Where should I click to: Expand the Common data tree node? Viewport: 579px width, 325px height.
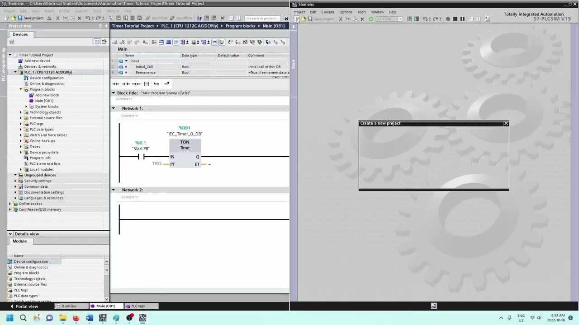click(x=15, y=187)
